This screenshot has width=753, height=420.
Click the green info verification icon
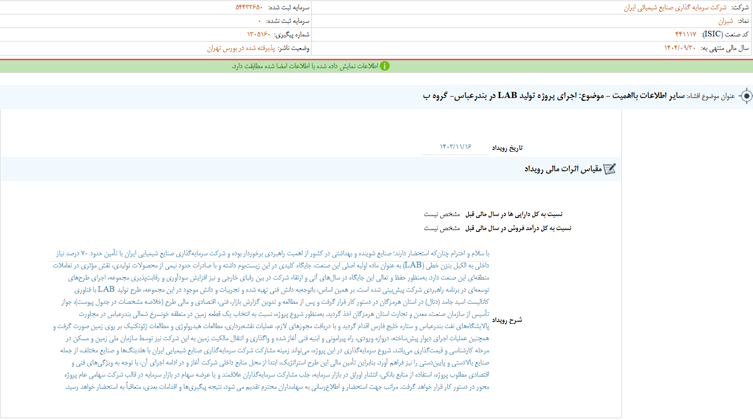click(x=386, y=65)
